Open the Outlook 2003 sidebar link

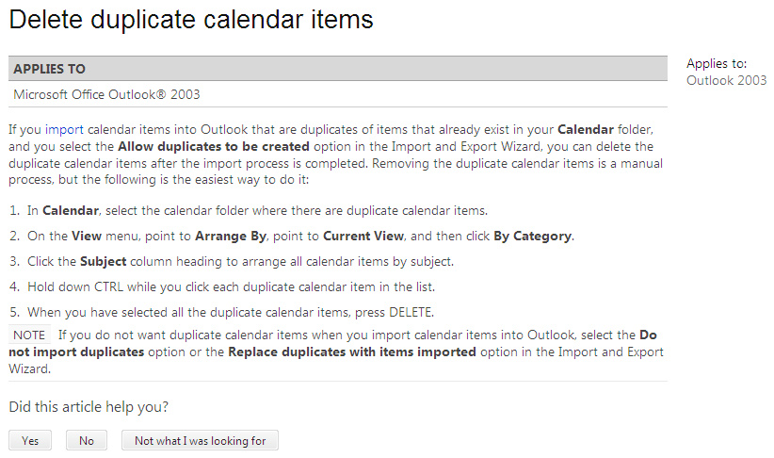(x=726, y=81)
